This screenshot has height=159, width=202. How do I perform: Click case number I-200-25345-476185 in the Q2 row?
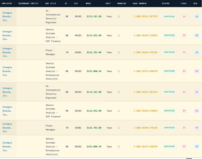click(x=146, y=52)
